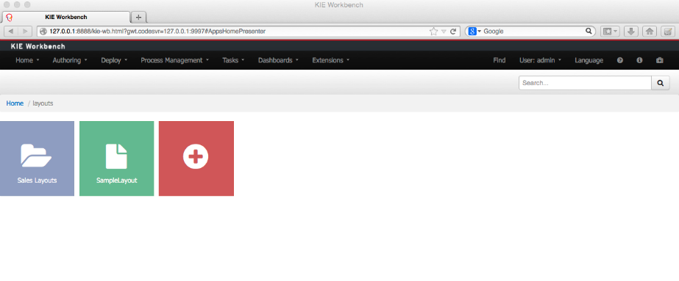Click the KIE Workbench header logo text
Viewport: 679px width, 281px height.
click(38, 46)
